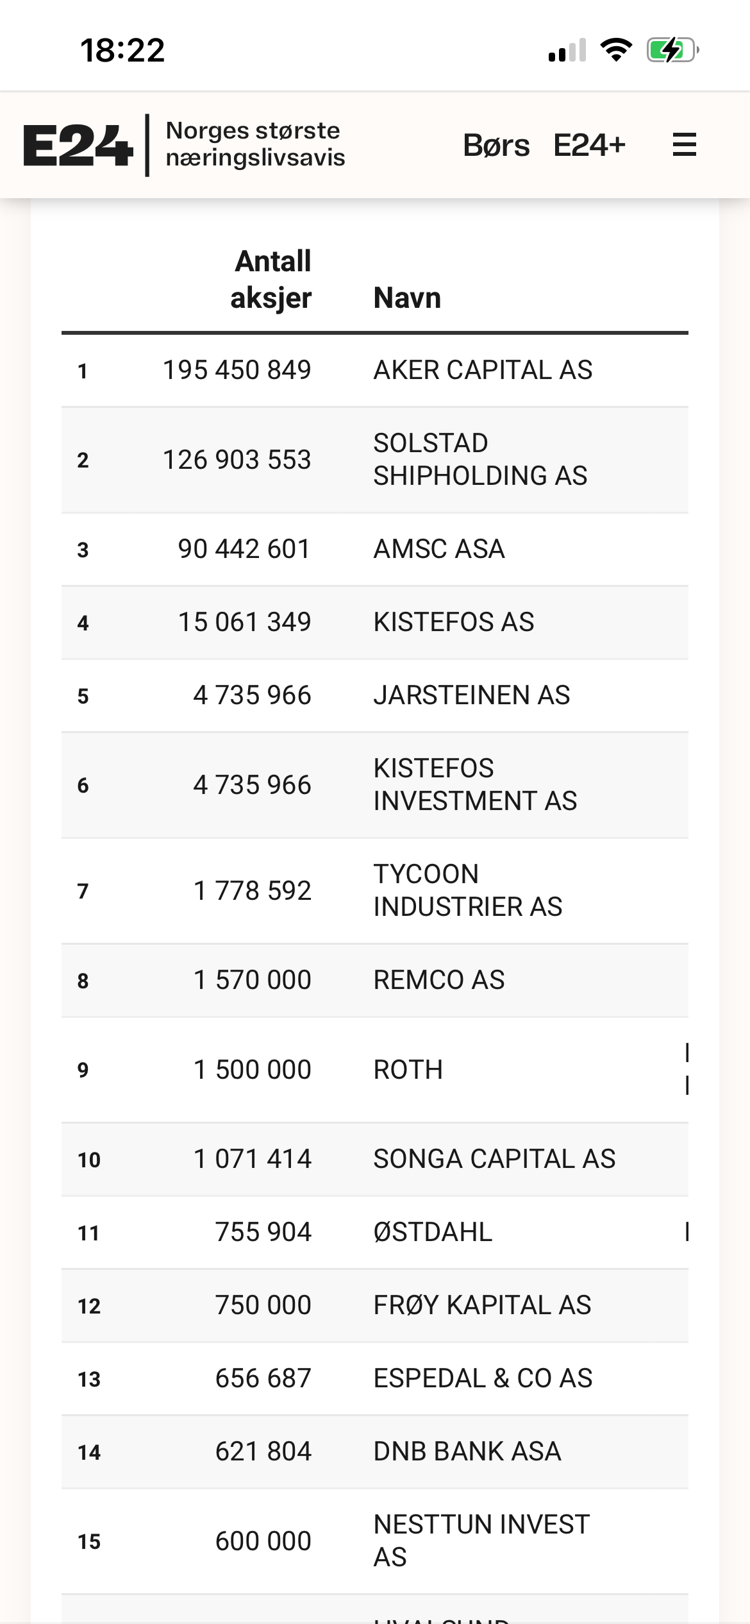Select the AKER CAPITAL AS row
Viewport: 750px width, 1624px height.
375,371
